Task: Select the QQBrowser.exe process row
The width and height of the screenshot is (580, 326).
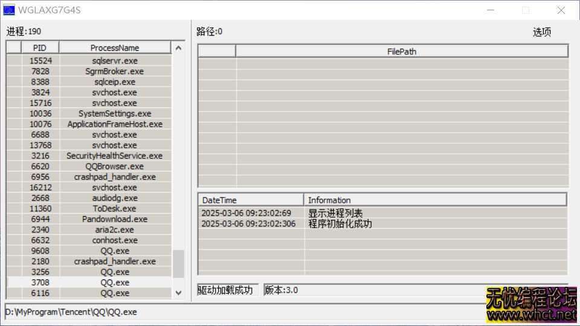Action: pos(115,167)
